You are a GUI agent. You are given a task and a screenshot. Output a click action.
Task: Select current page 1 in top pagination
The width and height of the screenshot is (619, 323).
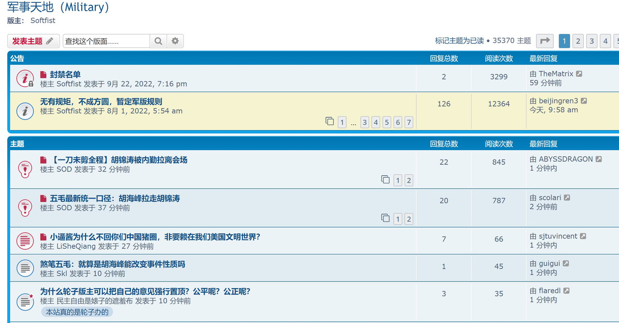pos(564,41)
